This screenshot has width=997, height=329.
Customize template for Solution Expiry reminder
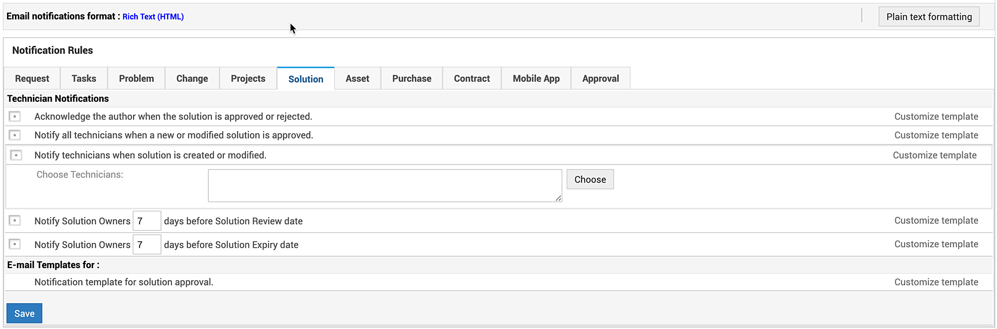[x=936, y=244]
